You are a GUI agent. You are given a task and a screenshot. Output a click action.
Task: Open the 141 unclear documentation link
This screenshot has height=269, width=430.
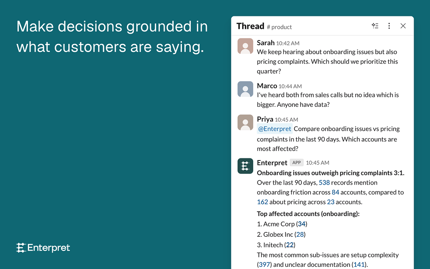click(359, 265)
